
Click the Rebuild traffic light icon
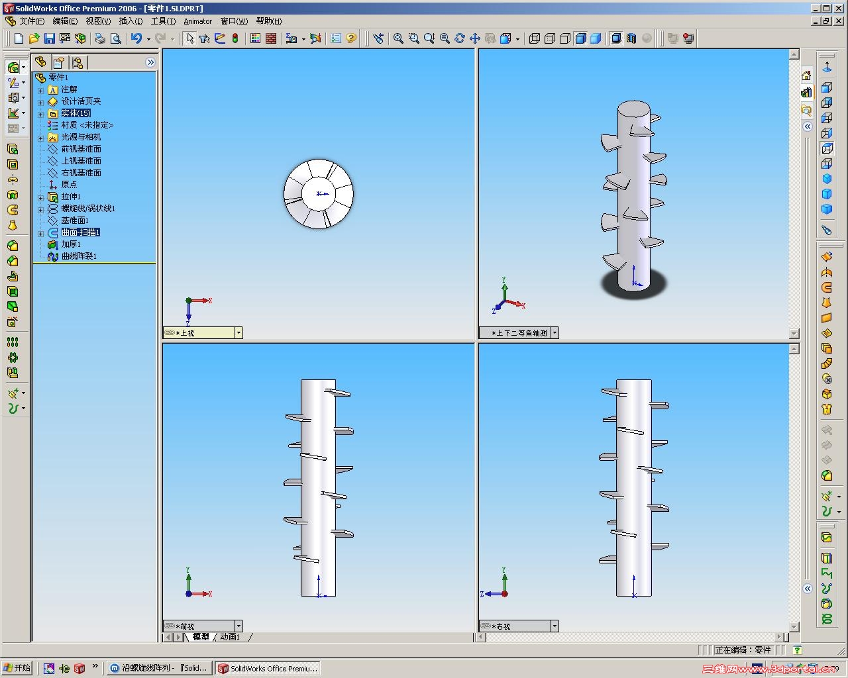click(235, 38)
